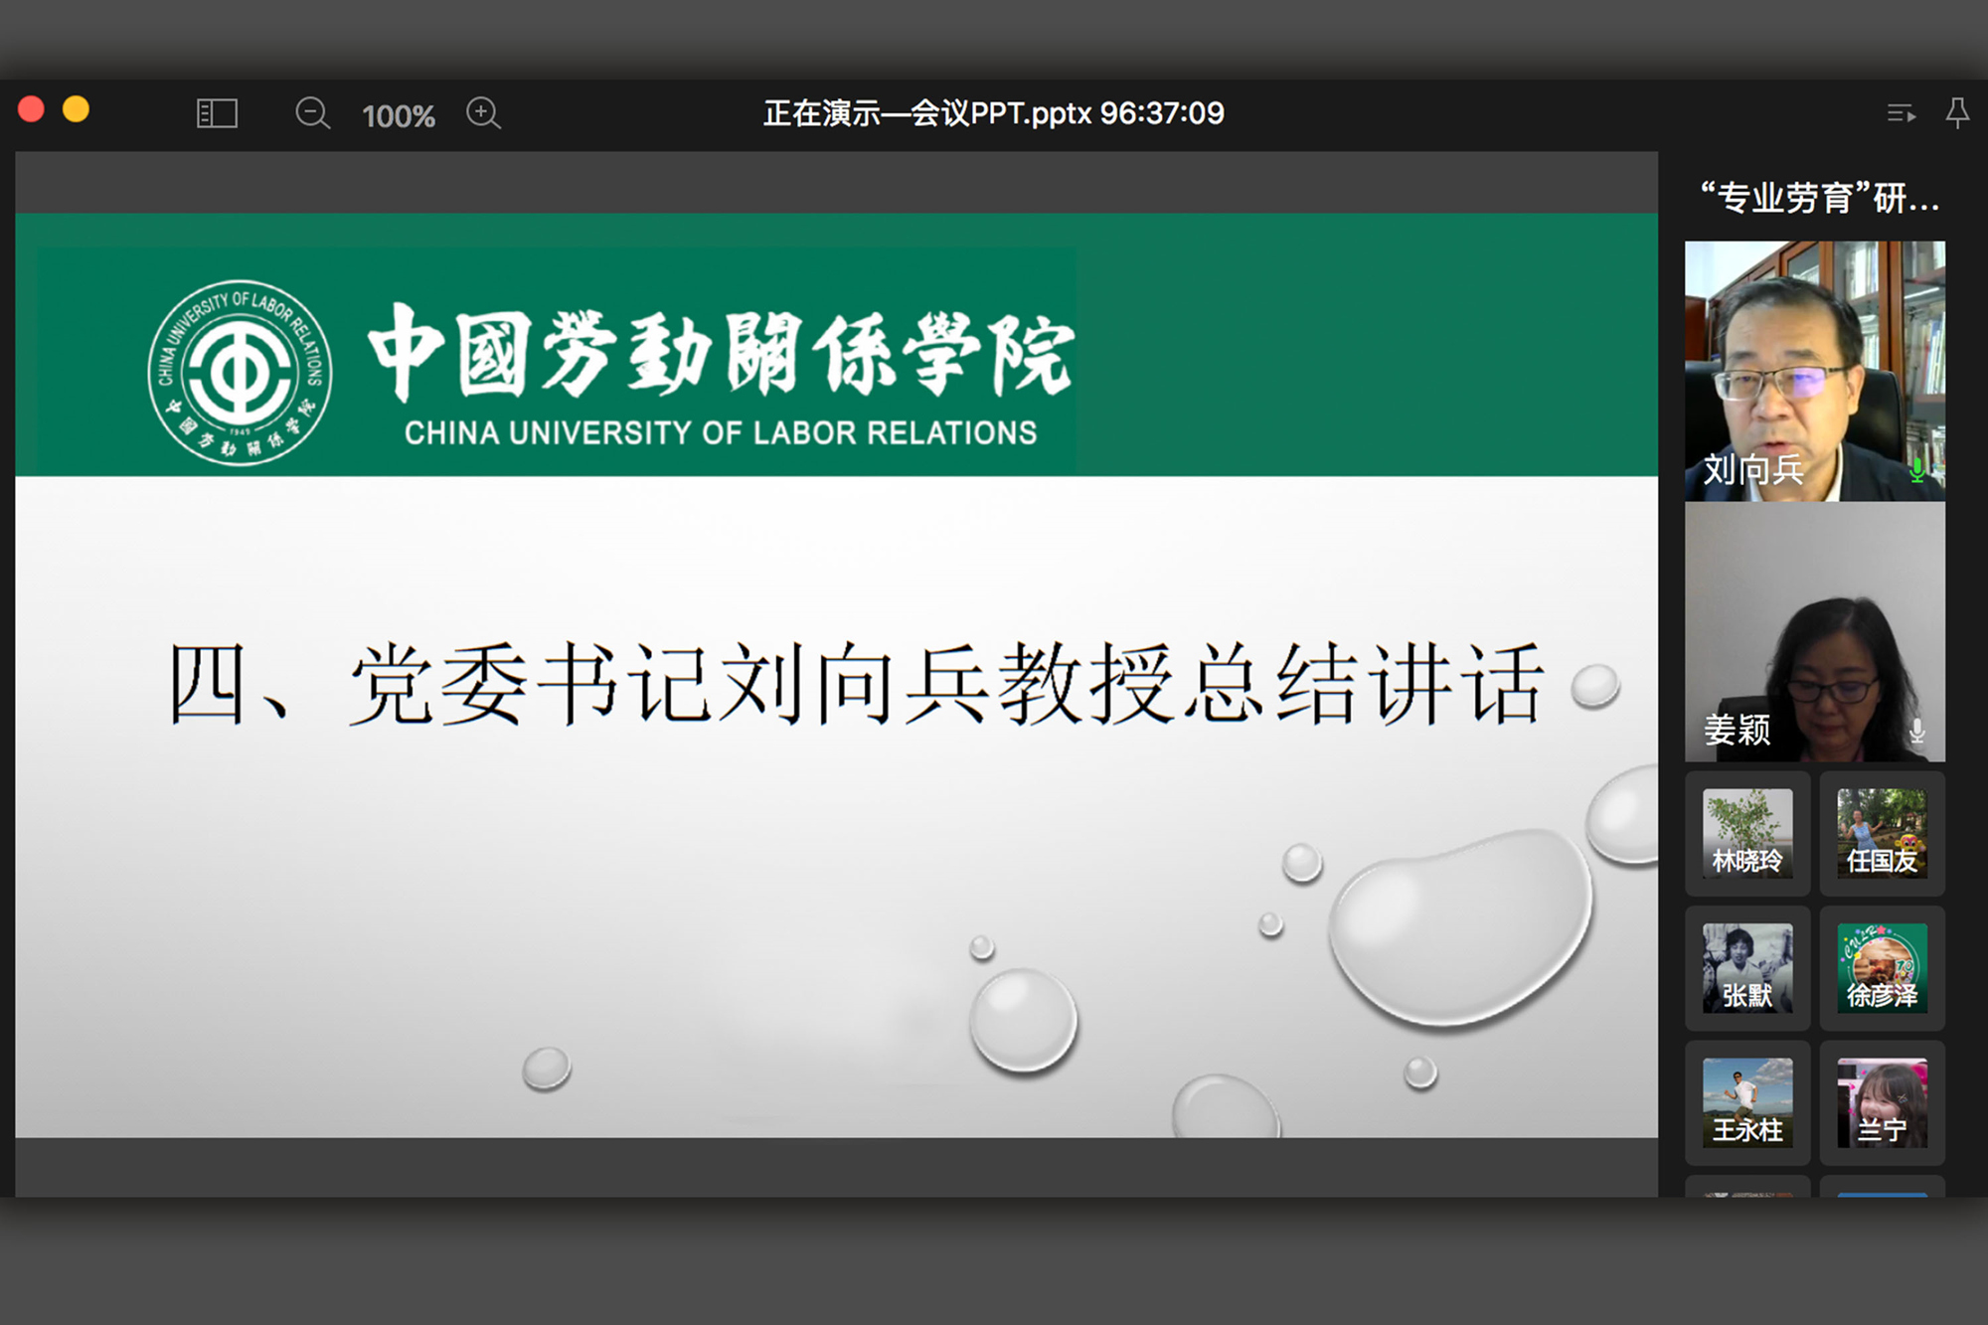The height and width of the screenshot is (1325, 1988).
Task: Select 姜颖's video tile
Action: pos(1814,632)
